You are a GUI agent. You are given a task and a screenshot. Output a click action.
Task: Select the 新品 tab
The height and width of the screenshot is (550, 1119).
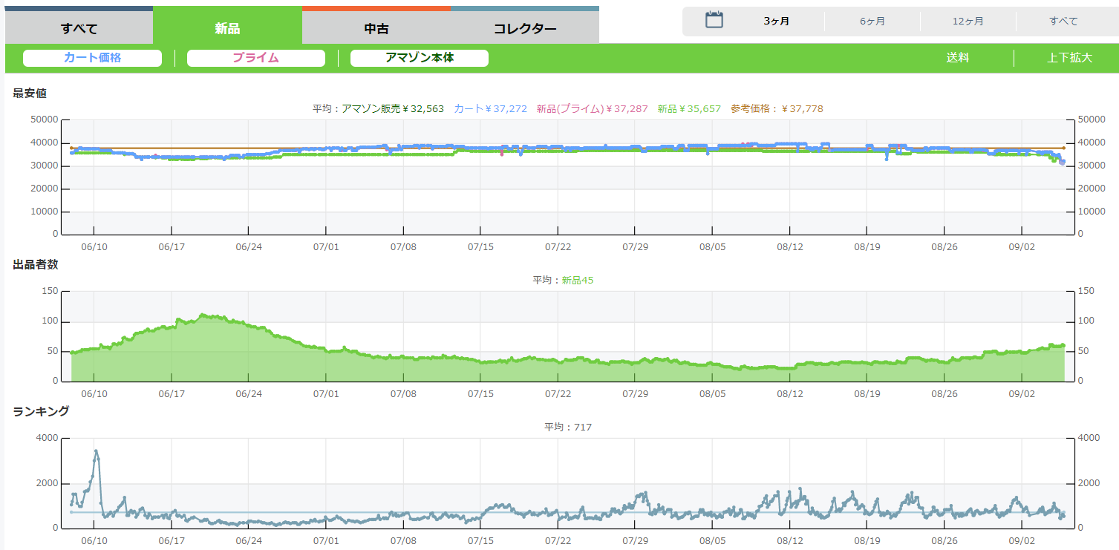click(227, 29)
